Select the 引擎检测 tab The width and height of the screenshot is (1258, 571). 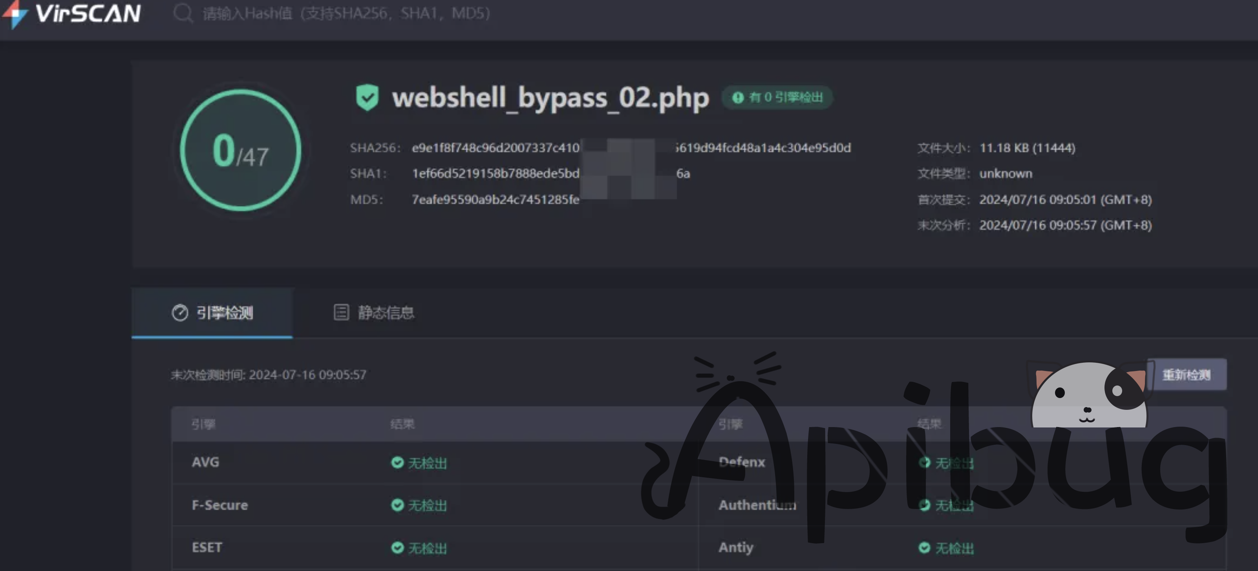212,313
